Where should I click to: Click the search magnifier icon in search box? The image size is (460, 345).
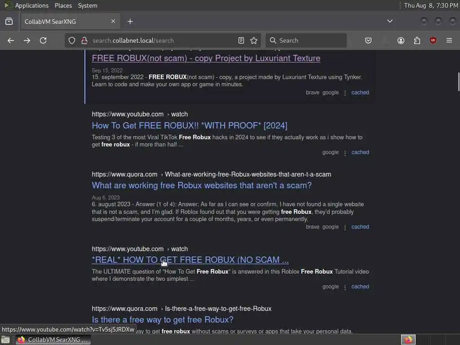pyautogui.click(x=273, y=40)
